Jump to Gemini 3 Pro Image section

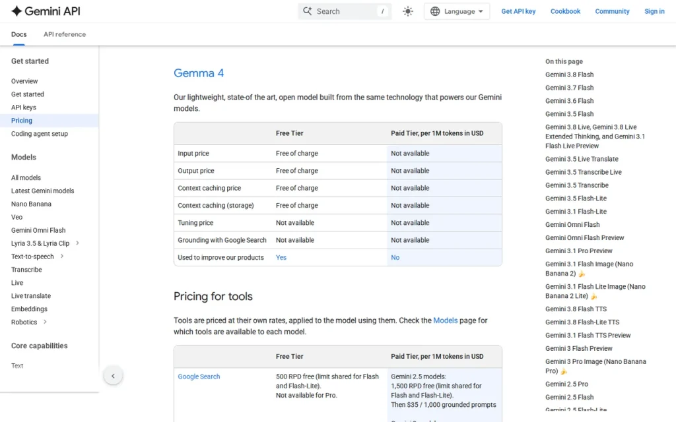(596, 366)
